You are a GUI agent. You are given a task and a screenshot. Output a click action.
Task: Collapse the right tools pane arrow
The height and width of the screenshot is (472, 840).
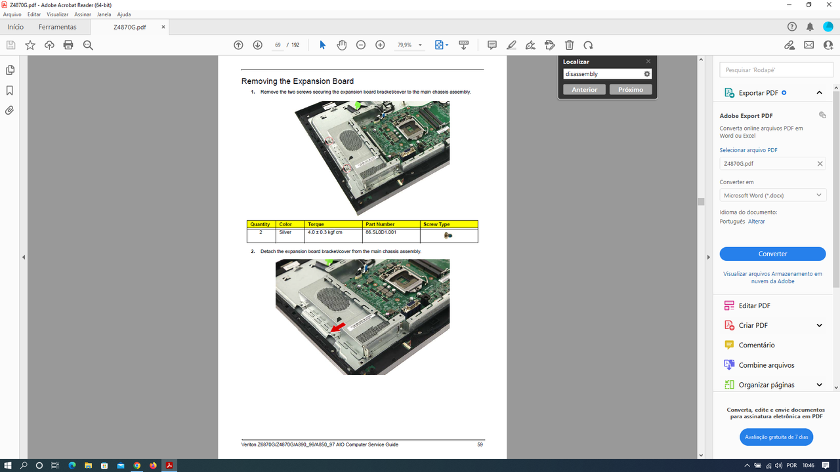click(708, 258)
